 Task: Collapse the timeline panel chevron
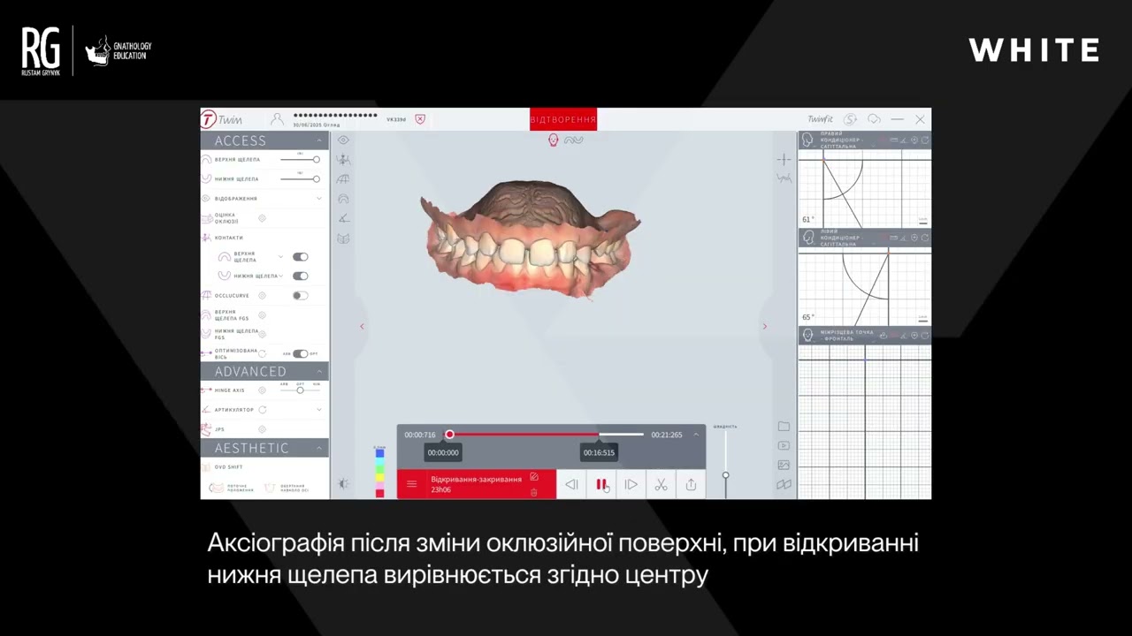coord(696,435)
